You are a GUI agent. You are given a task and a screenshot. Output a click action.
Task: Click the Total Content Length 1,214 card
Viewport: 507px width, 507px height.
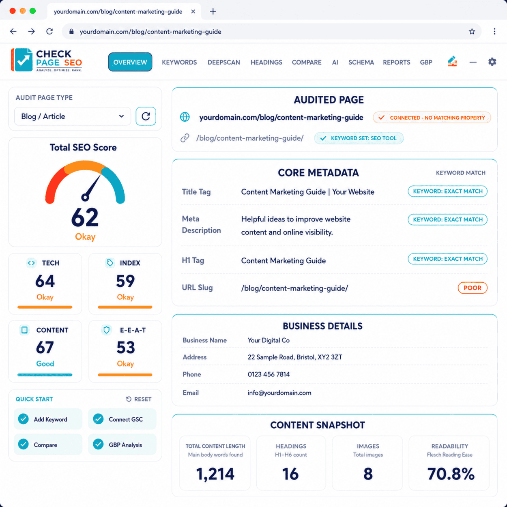click(215, 463)
